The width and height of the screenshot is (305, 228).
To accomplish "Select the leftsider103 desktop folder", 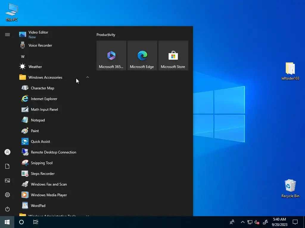I will click(290, 71).
